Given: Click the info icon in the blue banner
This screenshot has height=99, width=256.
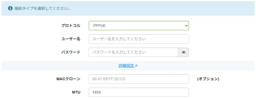Looking at the screenshot, I should 10,8.
